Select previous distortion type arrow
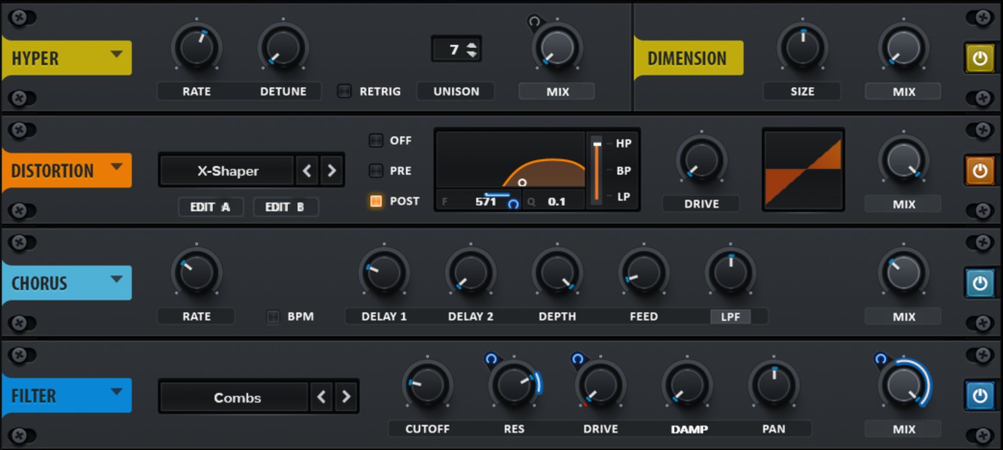The height and width of the screenshot is (450, 1003). point(307,171)
